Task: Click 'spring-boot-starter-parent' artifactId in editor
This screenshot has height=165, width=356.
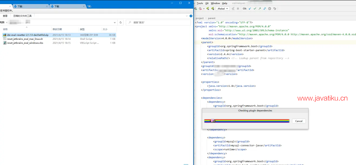Action: (245, 50)
